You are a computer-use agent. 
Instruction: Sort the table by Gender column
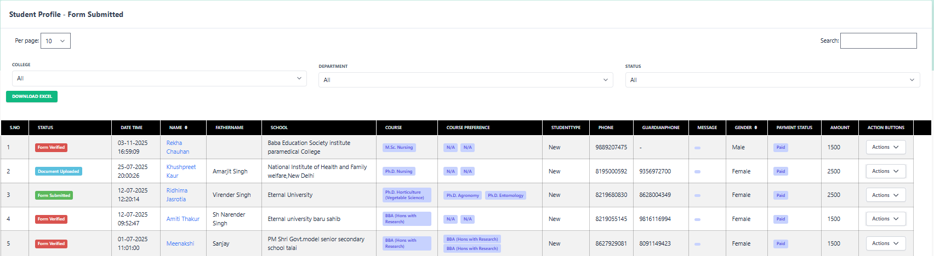click(x=746, y=127)
